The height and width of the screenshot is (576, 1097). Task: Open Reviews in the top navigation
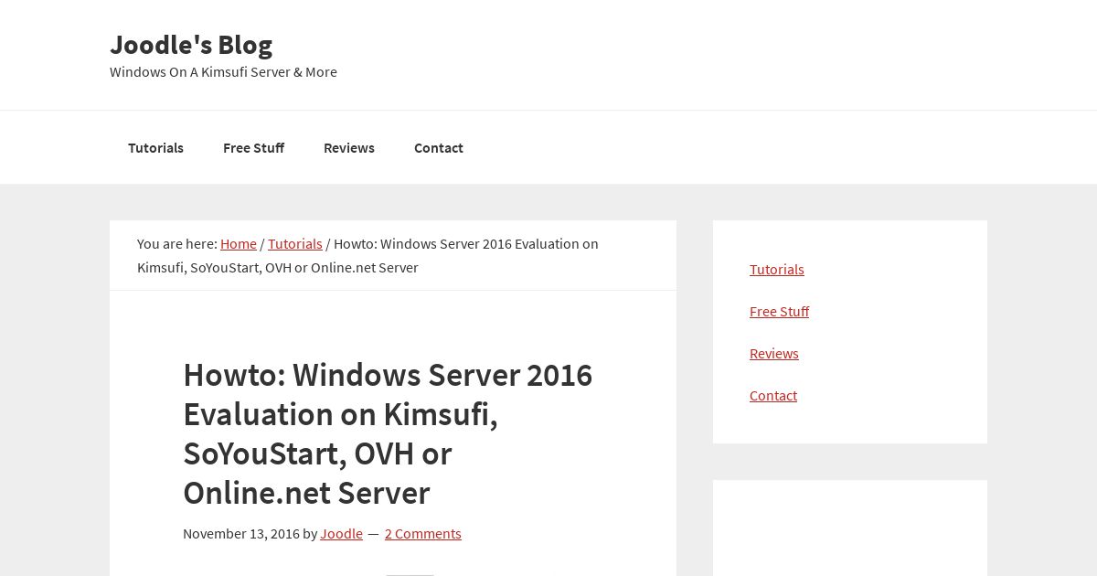[x=349, y=147]
